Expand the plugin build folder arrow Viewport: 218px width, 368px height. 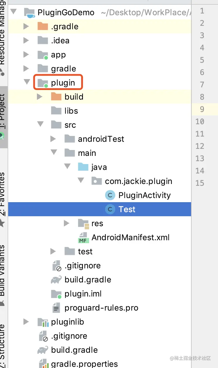tap(40, 97)
